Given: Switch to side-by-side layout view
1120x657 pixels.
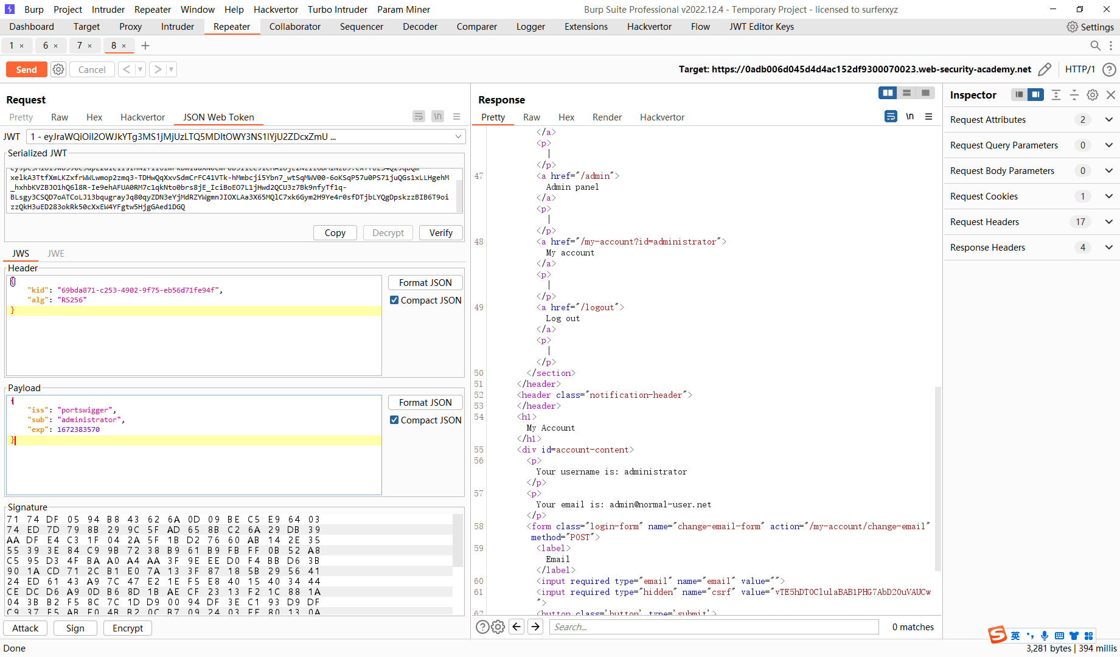Looking at the screenshot, I should pos(888,92).
